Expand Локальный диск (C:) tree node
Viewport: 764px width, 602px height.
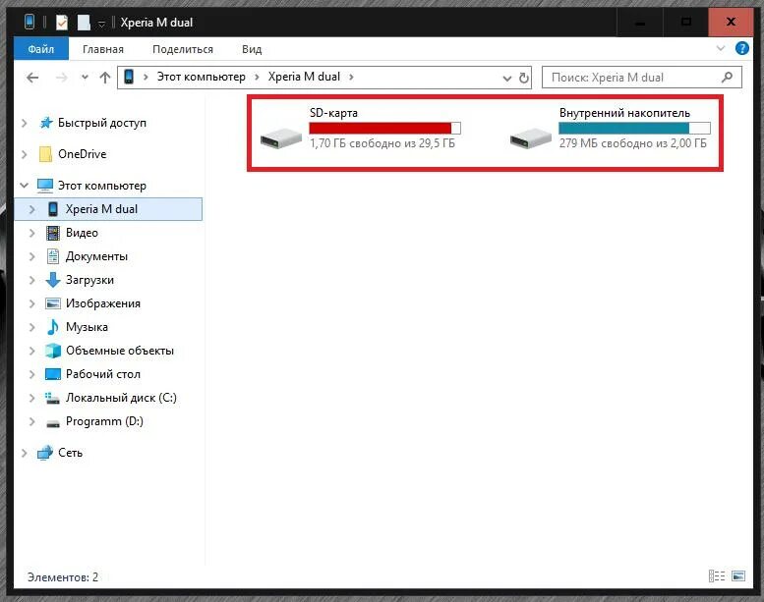click(x=32, y=398)
